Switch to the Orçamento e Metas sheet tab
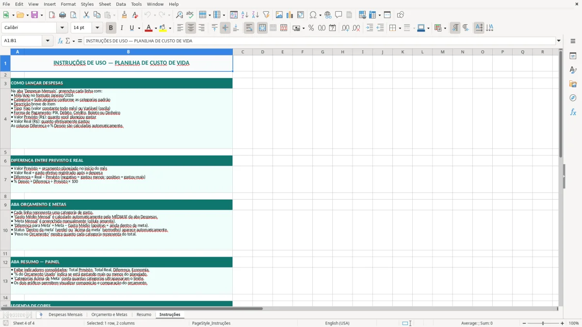Screen dimensions: 582x327 tap(109, 315)
